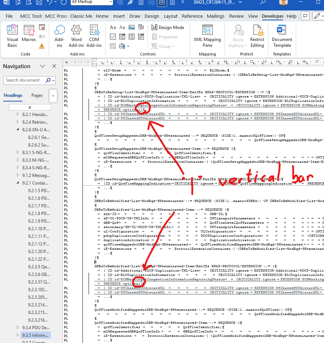Collapse the 8.2.6 XN-U heading
The image size is (324, 343).
18,130
